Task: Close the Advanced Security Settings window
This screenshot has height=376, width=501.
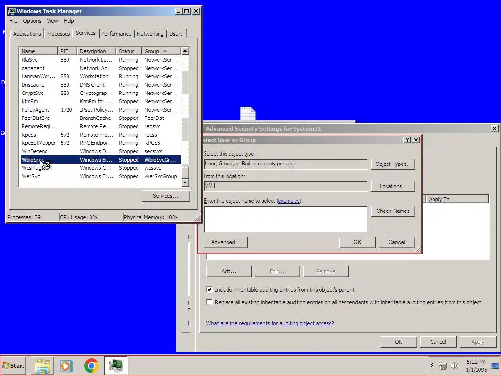Action: [494, 129]
